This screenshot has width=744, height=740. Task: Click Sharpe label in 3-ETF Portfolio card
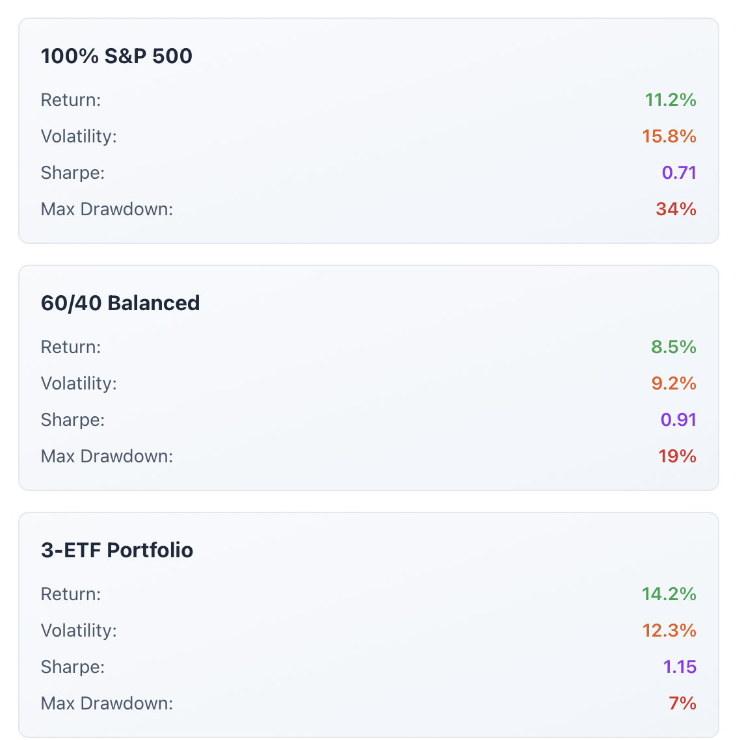tap(73, 667)
